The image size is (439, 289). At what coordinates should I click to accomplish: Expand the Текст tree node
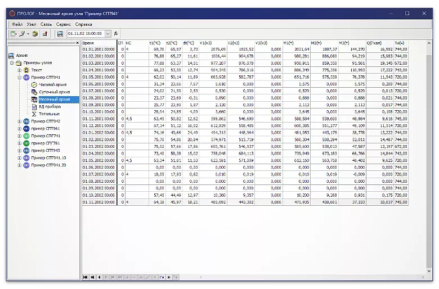pyautogui.click(x=20, y=70)
